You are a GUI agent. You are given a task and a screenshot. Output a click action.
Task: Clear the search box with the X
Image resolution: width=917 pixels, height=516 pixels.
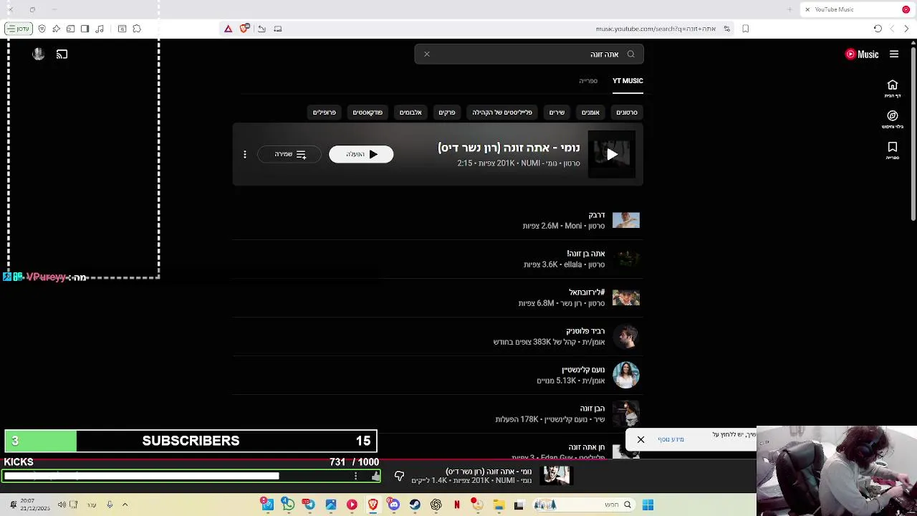[x=427, y=54]
